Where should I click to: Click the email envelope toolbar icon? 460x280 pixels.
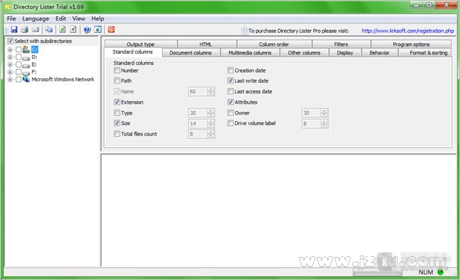[35, 30]
